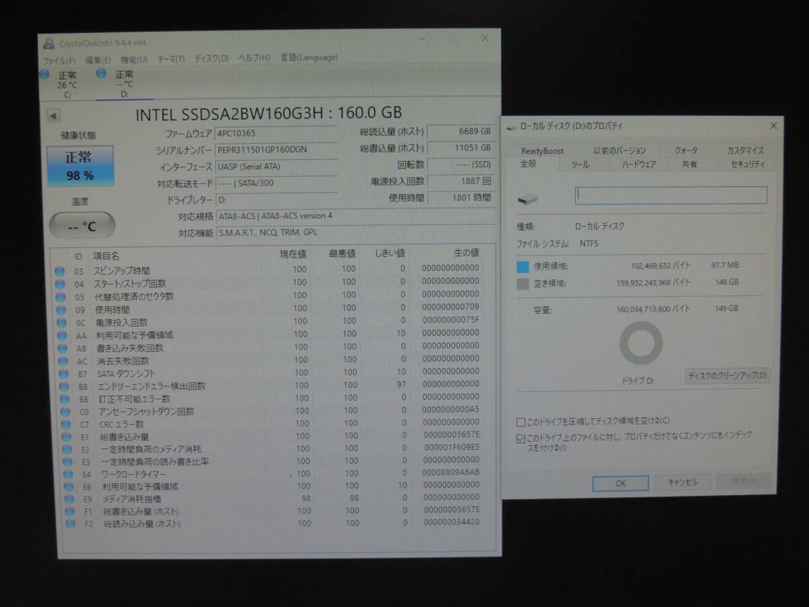Select the status orb for C7 CRC エラー数

coord(65,424)
